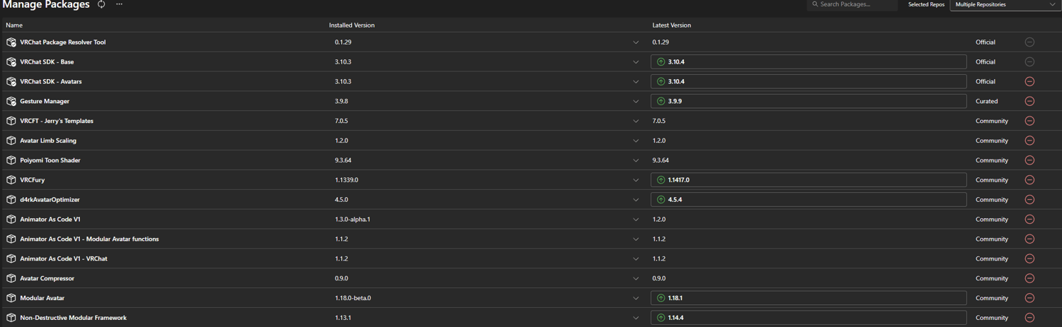Click the Avatar Limb Scaling package name
Image resolution: width=1062 pixels, height=327 pixels.
point(48,141)
